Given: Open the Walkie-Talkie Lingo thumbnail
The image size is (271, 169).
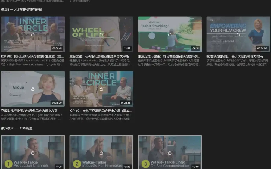Looking at the screenshot, I should click(x=170, y=152).
